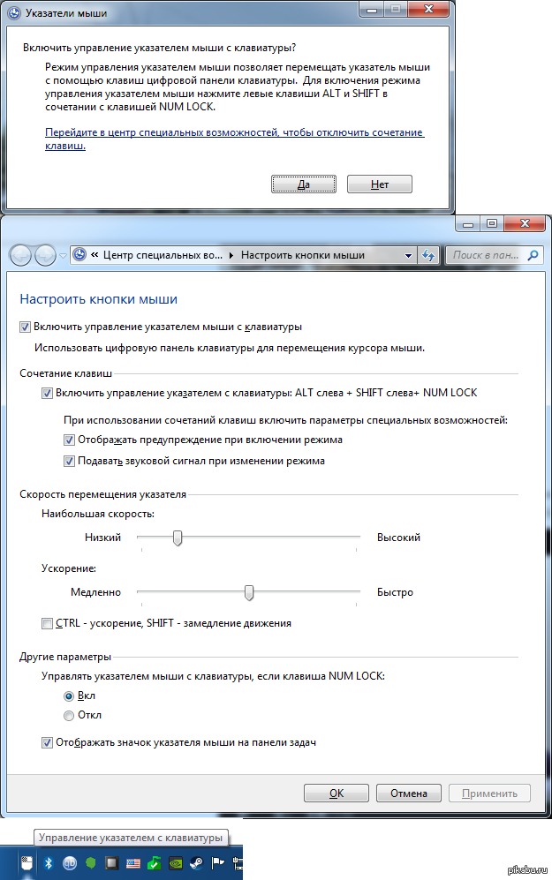Click the Back navigation arrow

[x=21, y=255]
